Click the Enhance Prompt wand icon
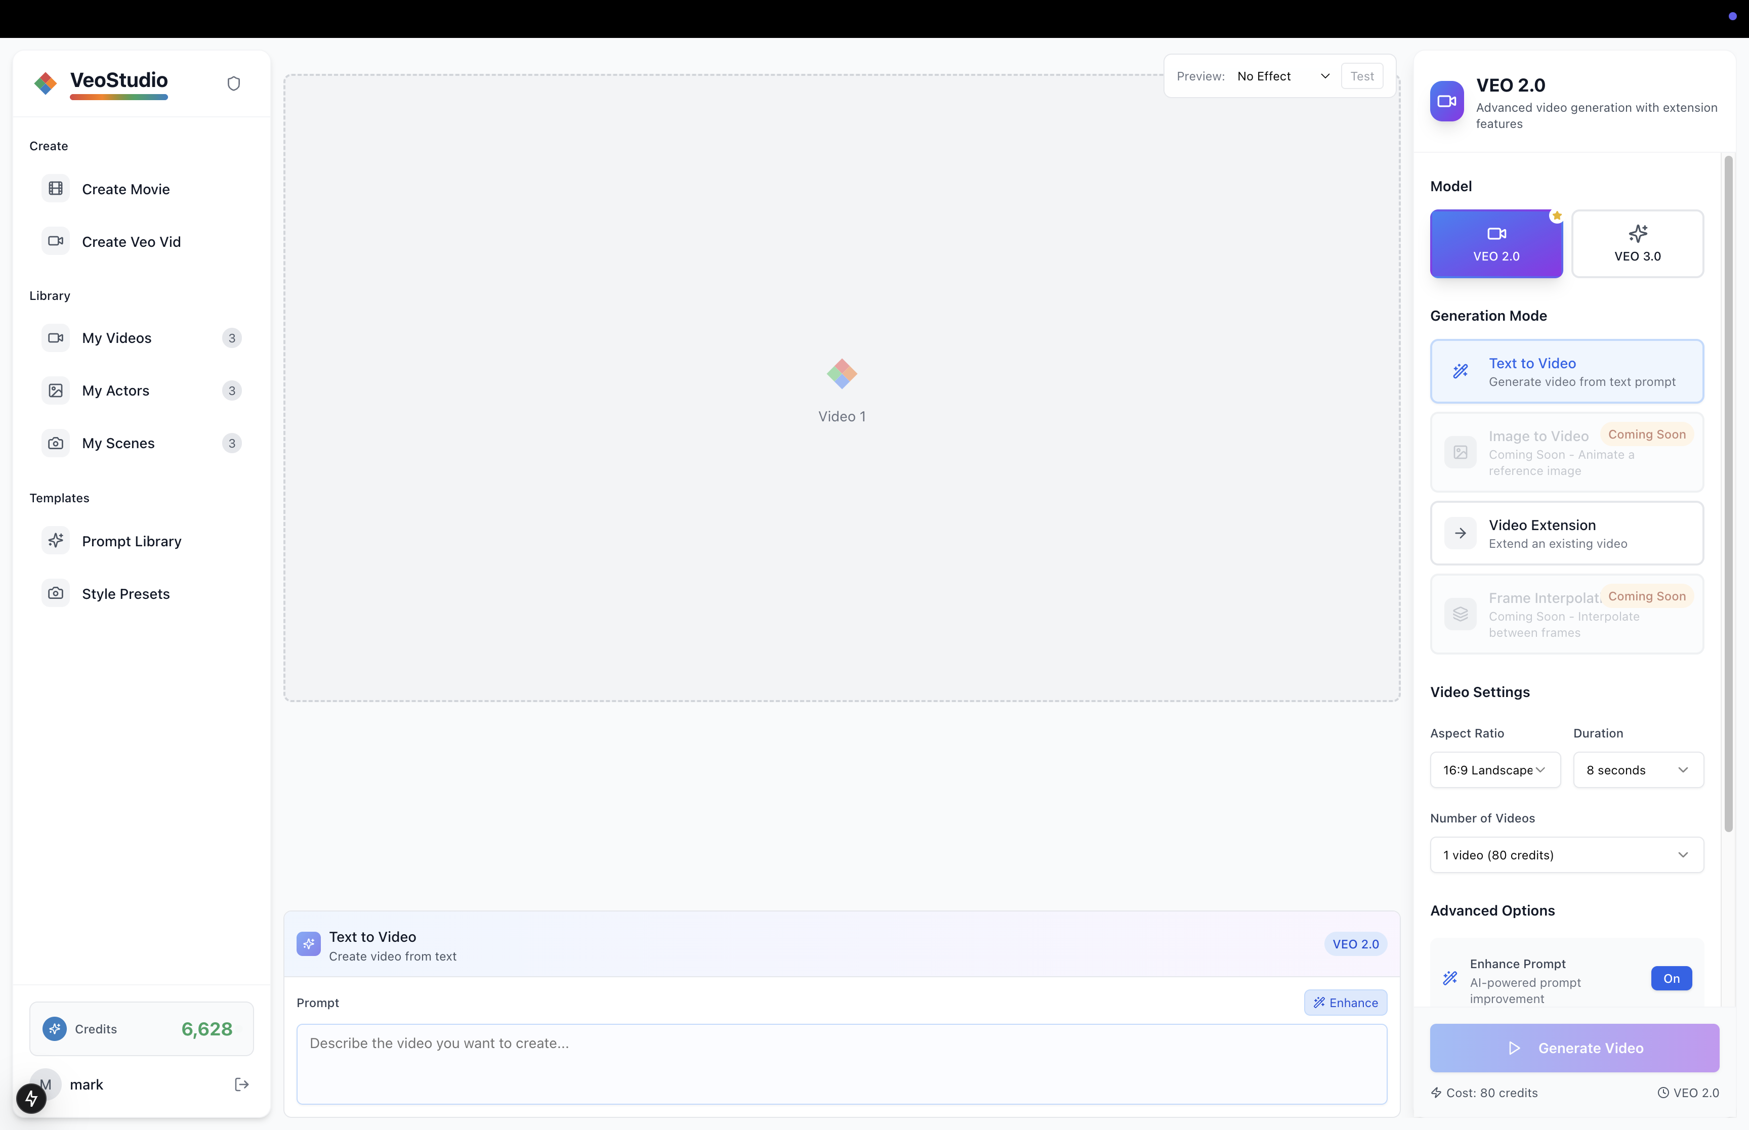 pyautogui.click(x=1450, y=978)
